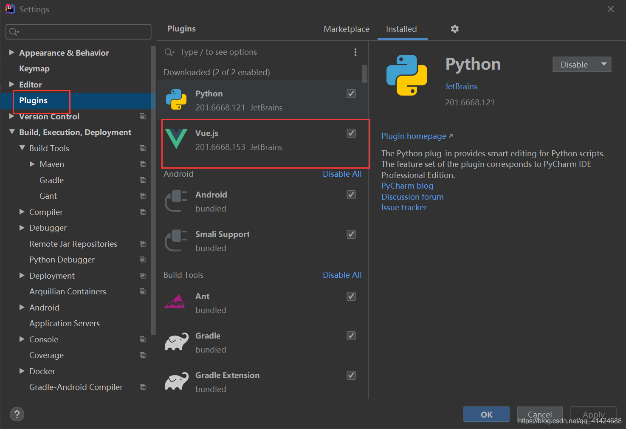Click the project-level icon beside Compiler
The image size is (626, 429).
[143, 212]
